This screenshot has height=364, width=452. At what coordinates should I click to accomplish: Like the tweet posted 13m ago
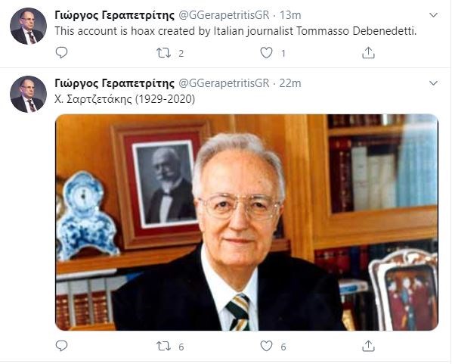266,53
